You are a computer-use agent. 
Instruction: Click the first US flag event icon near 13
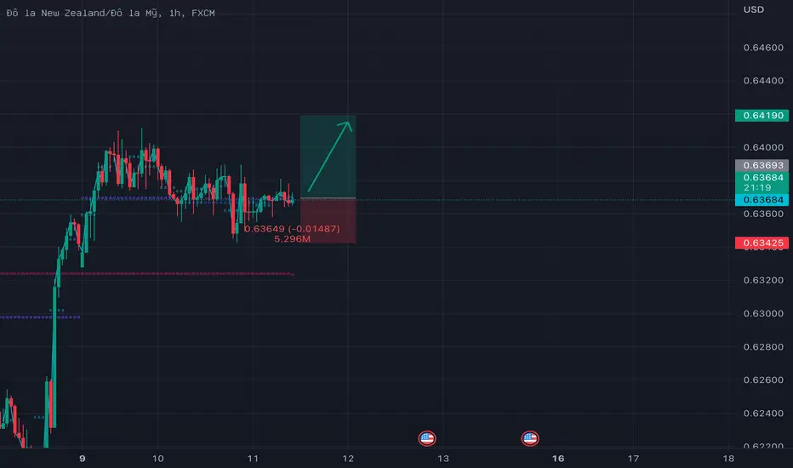[427, 438]
